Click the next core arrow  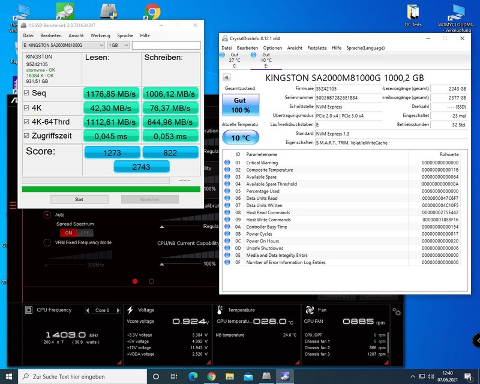[x=118, y=310]
